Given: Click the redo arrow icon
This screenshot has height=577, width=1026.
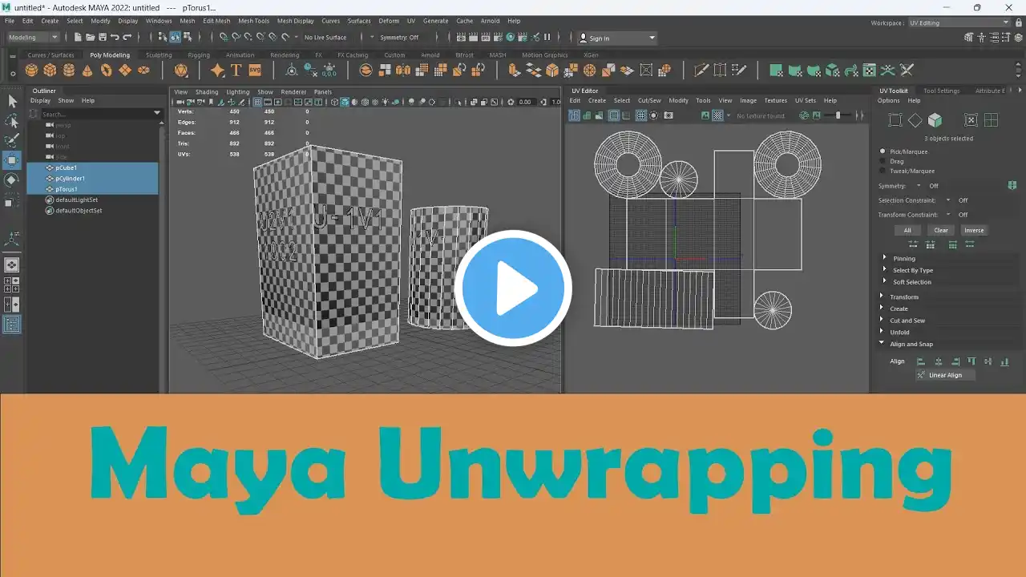Looking at the screenshot, I should click(x=127, y=38).
